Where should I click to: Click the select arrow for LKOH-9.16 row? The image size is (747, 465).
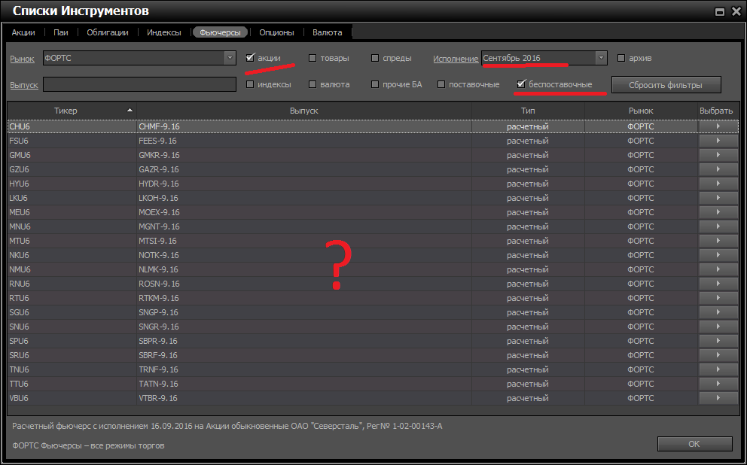718,198
